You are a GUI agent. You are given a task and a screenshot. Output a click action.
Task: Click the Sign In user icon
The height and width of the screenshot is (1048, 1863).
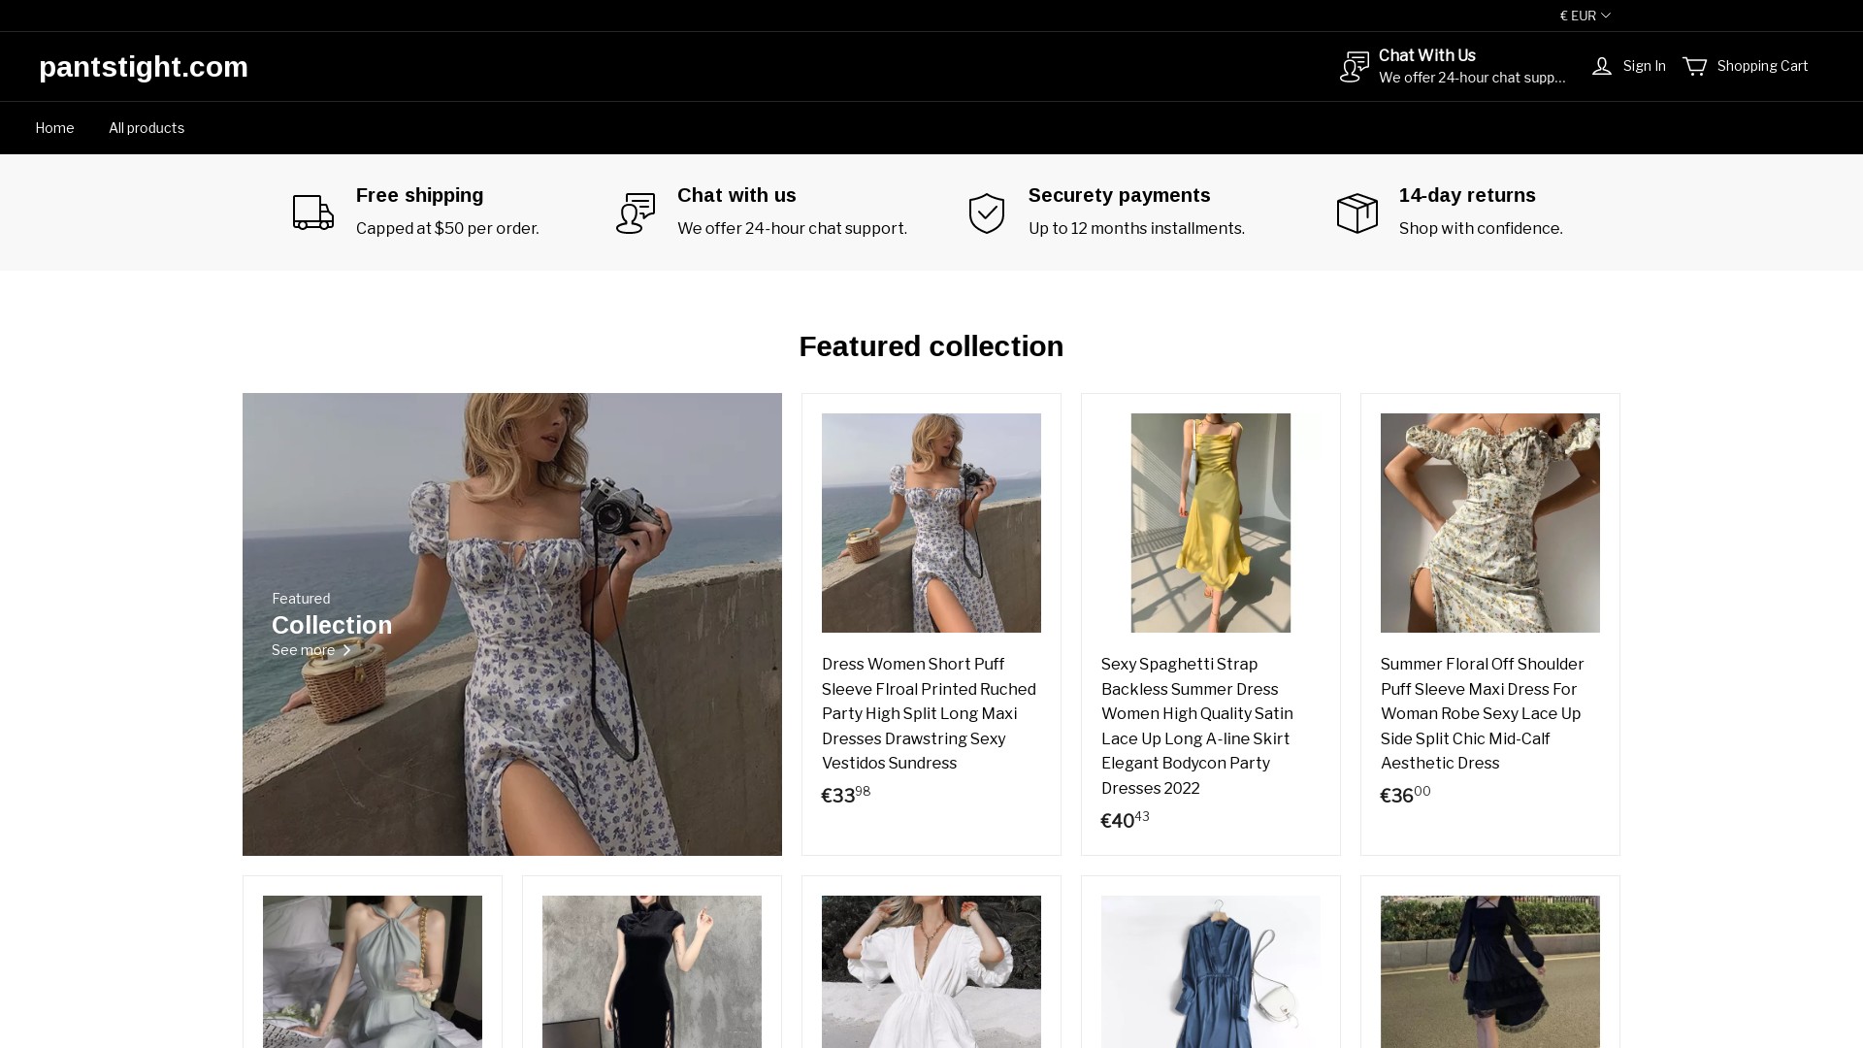tap(1602, 66)
